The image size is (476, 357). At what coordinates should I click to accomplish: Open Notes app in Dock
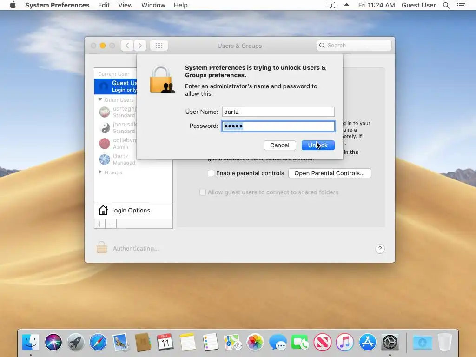[188, 342]
